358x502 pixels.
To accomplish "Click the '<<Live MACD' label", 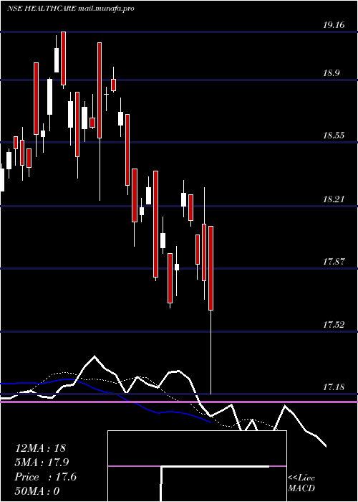I will [301, 483].
